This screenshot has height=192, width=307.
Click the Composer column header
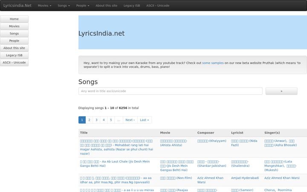(x=206, y=133)
